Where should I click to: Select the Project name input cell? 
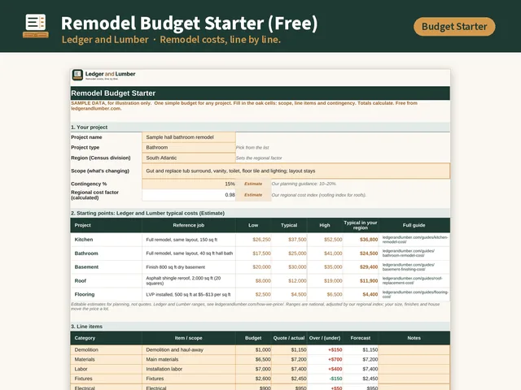(189, 137)
